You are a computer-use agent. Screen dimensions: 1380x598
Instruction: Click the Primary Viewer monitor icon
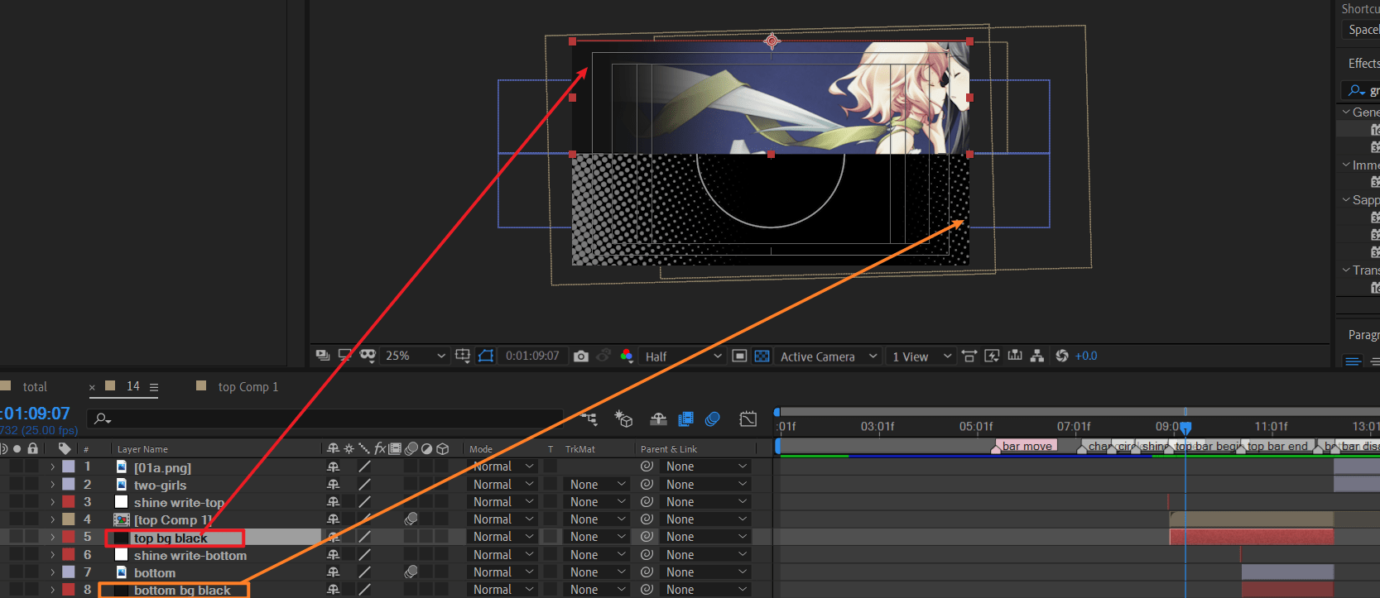344,356
